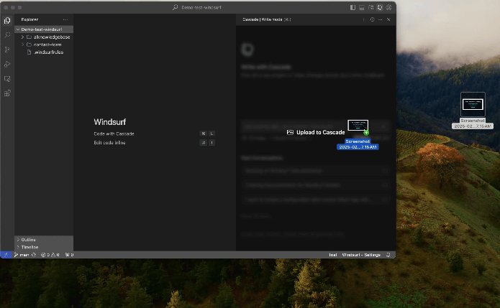Click the Explorer more actions ellipsis
The height and width of the screenshot is (308, 500).
pos(65,19)
